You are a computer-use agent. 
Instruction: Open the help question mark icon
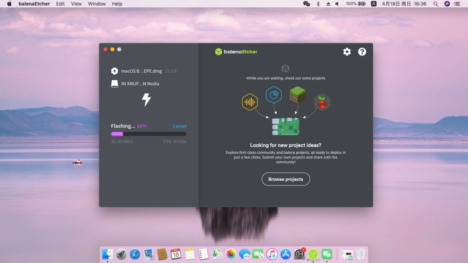(x=362, y=52)
